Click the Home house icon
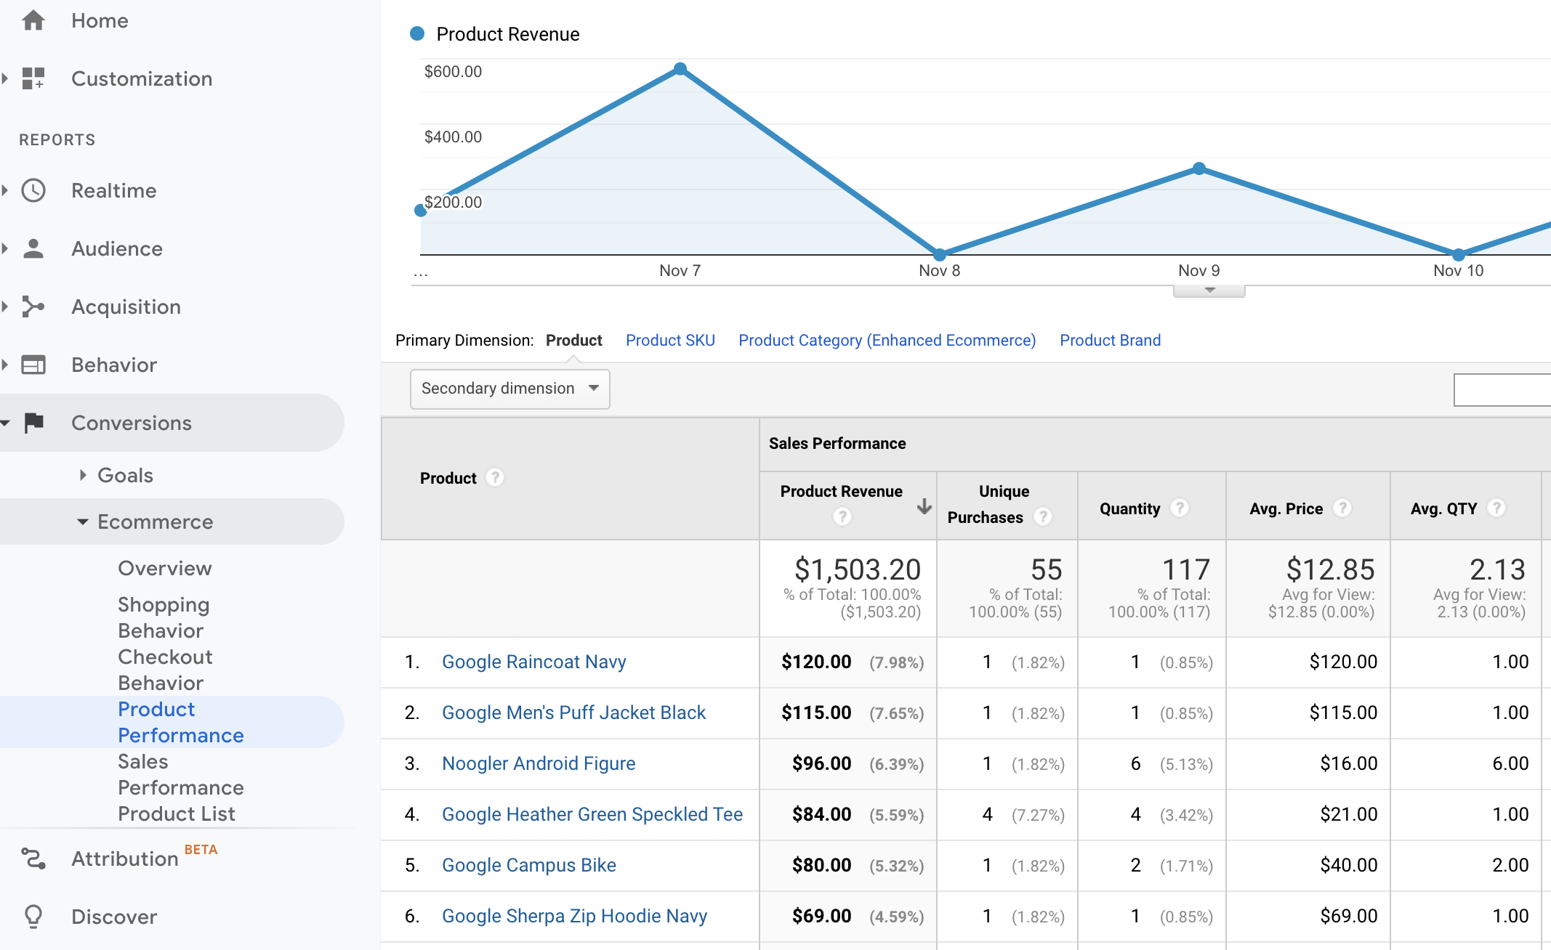 (33, 20)
